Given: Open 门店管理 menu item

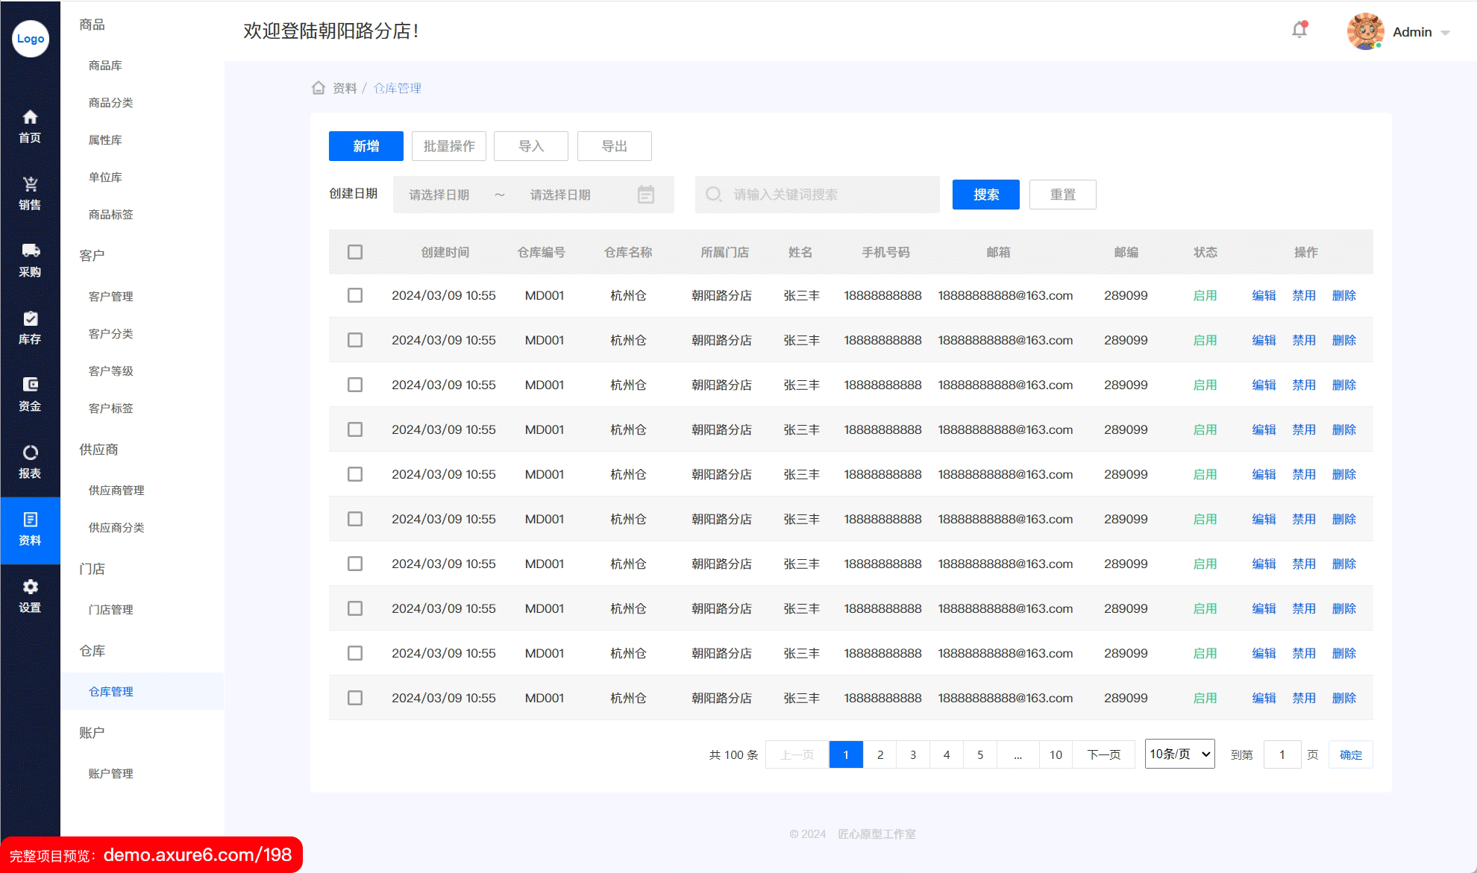Looking at the screenshot, I should (x=111, y=610).
